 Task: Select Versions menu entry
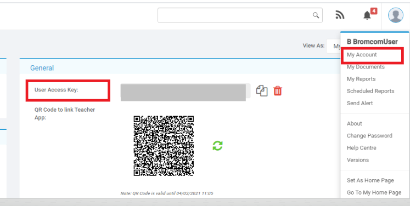(358, 160)
